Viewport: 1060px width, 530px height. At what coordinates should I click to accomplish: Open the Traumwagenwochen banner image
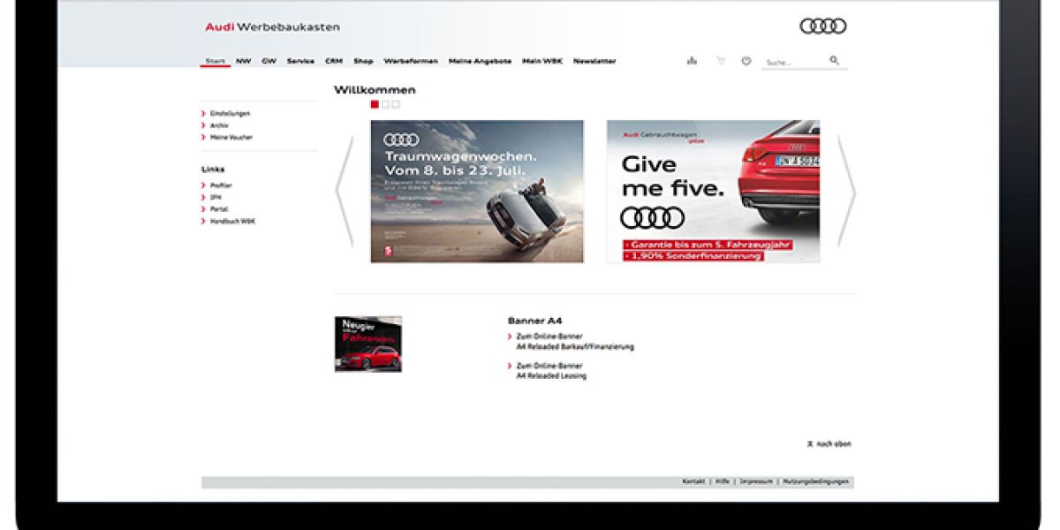pyautogui.click(x=477, y=192)
